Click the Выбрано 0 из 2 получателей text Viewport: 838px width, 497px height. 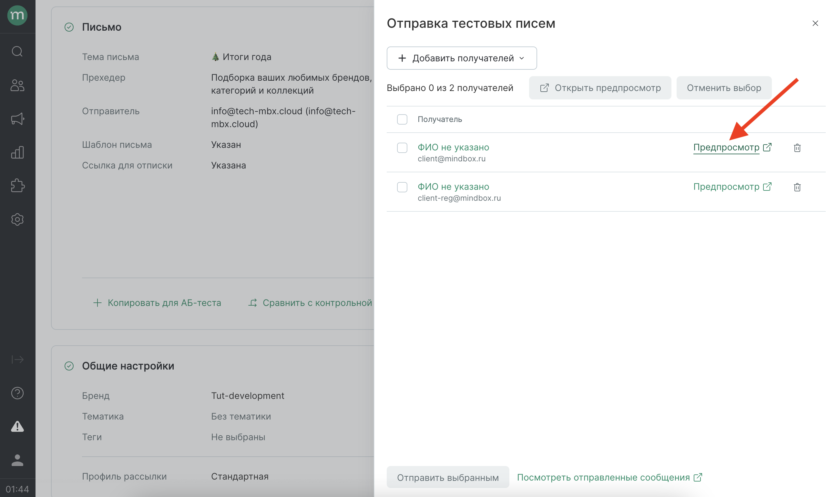pyautogui.click(x=450, y=88)
